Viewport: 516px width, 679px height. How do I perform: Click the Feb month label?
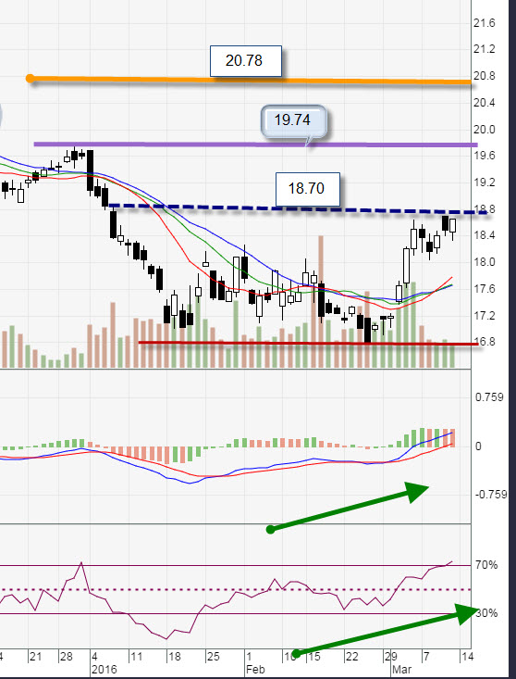[x=255, y=670]
